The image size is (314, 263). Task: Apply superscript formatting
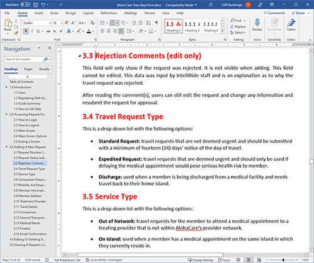[x=61, y=31]
